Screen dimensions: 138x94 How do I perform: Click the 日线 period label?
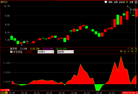3,93
